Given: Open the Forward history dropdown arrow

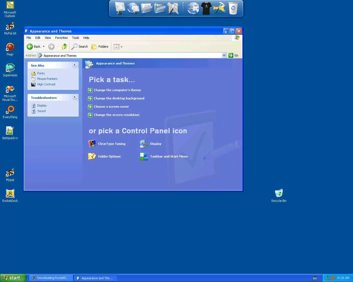Looking at the screenshot, I should (x=58, y=47).
